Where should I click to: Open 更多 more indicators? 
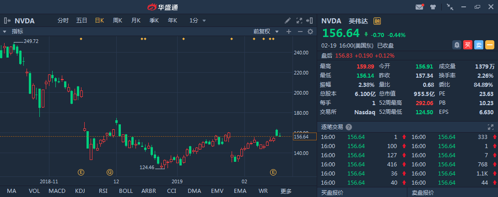coord(286,191)
